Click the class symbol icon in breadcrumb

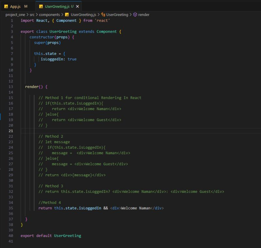point(103,15)
